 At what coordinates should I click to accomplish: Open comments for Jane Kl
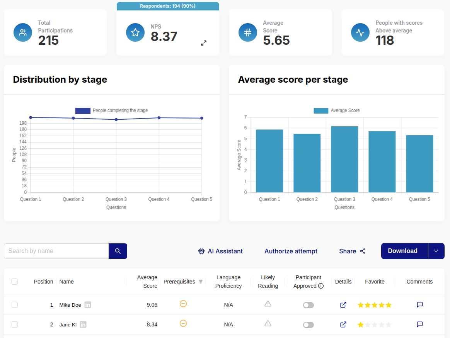click(420, 324)
